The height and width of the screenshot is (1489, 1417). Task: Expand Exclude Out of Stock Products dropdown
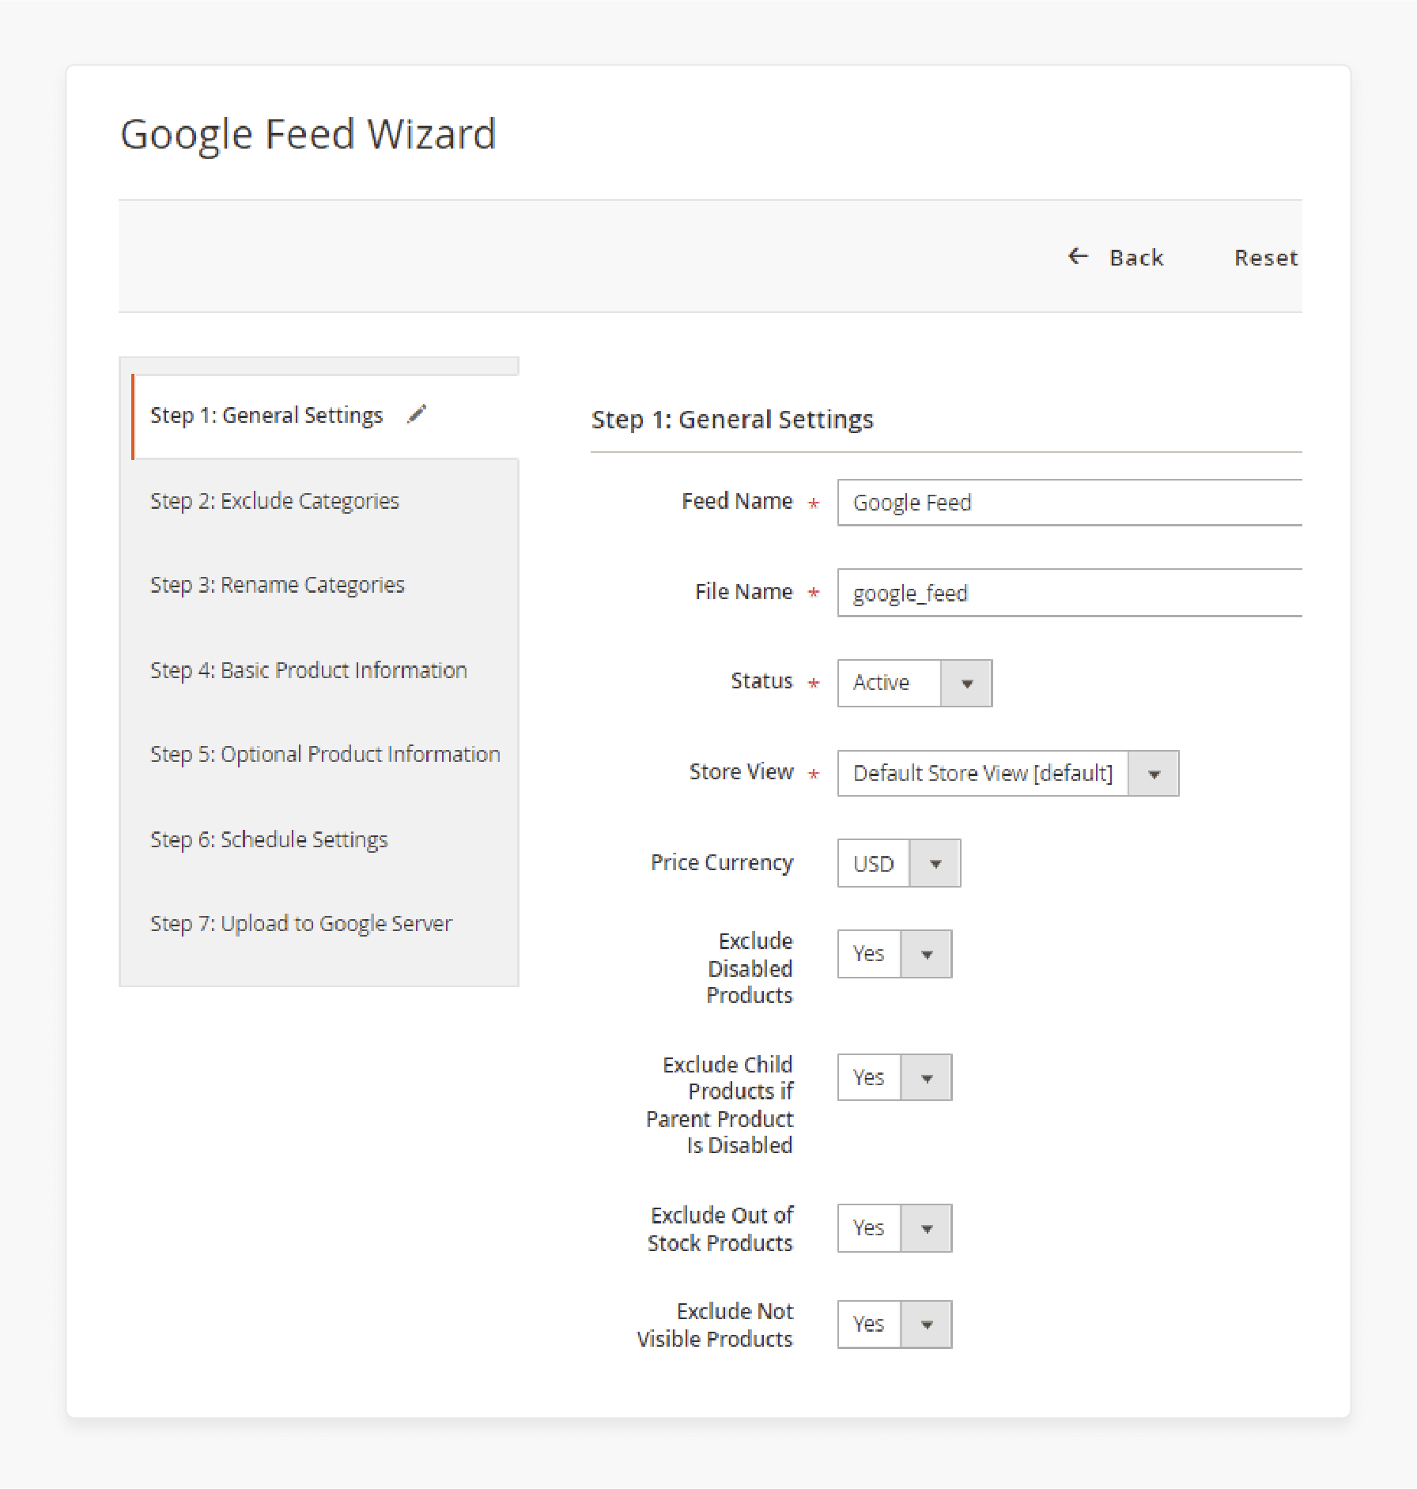tap(894, 1228)
